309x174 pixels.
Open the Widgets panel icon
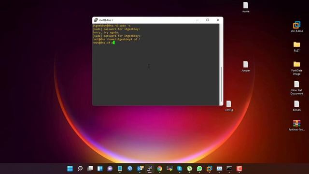[x=100, y=169]
